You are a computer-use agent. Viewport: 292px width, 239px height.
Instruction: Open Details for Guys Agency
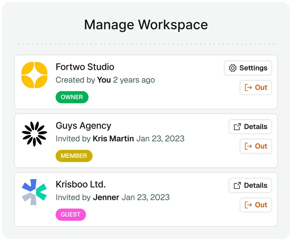[x=250, y=127]
